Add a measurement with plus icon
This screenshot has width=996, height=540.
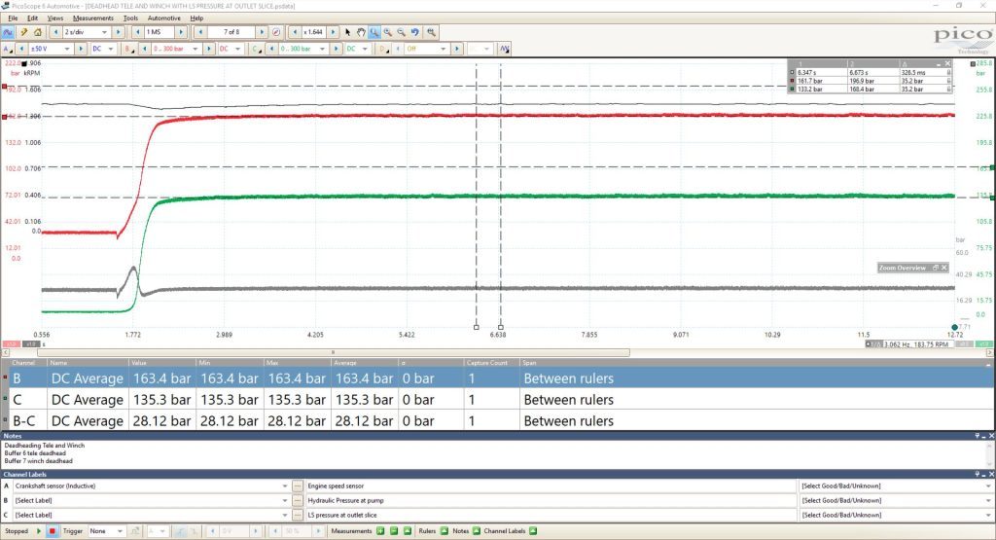(x=380, y=531)
